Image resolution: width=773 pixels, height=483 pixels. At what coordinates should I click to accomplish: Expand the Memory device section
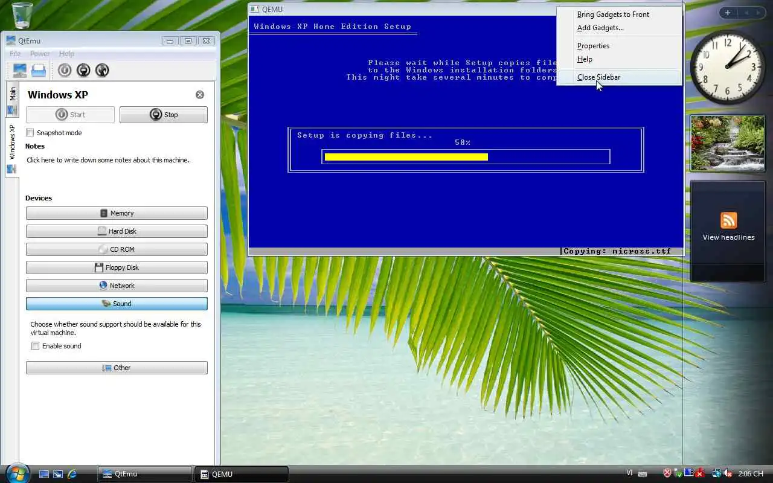pyautogui.click(x=117, y=213)
